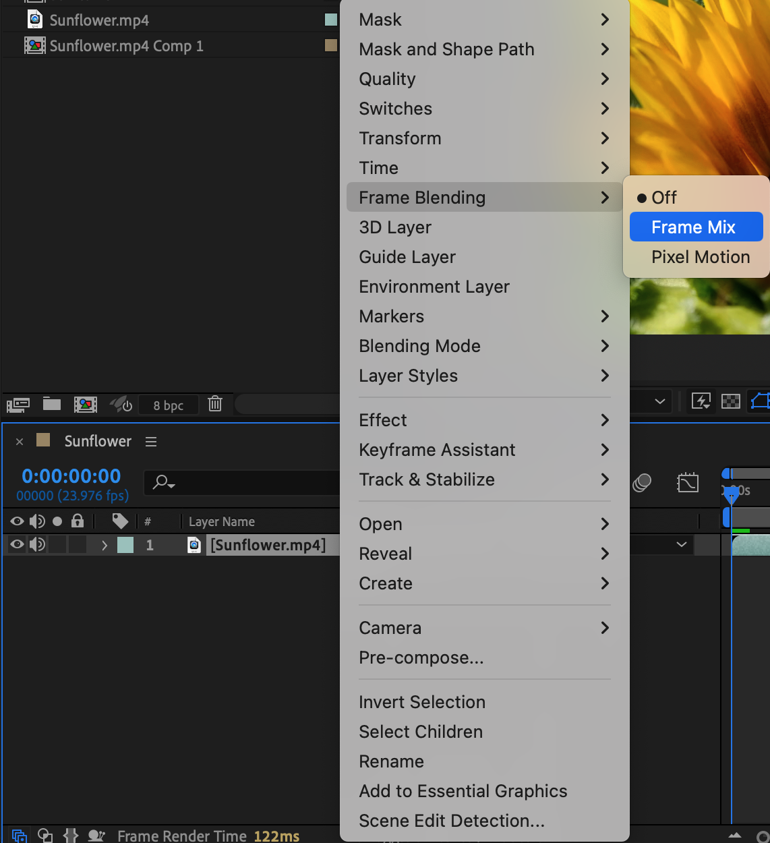Choose Frame Mix from Frame Blending submenu
This screenshot has width=770, height=843.
(693, 227)
